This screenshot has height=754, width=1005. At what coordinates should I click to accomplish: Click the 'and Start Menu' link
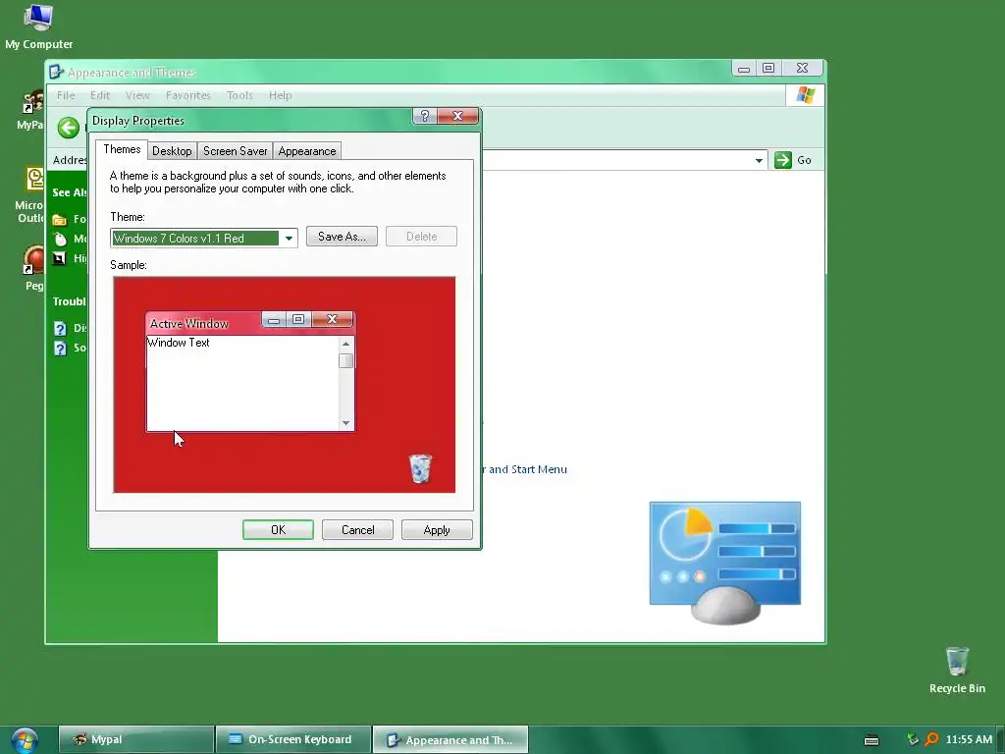(527, 469)
